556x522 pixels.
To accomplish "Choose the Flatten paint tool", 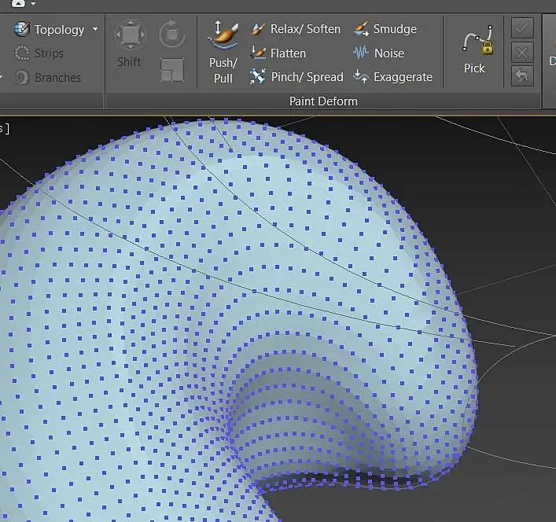I will (x=278, y=53).
